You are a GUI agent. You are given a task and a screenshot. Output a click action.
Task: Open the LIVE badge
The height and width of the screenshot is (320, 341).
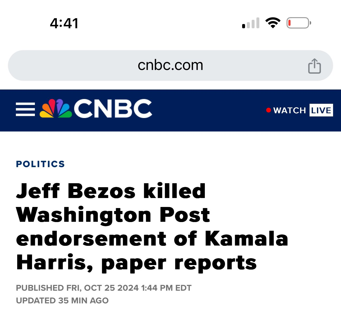(x=321, y=110)
